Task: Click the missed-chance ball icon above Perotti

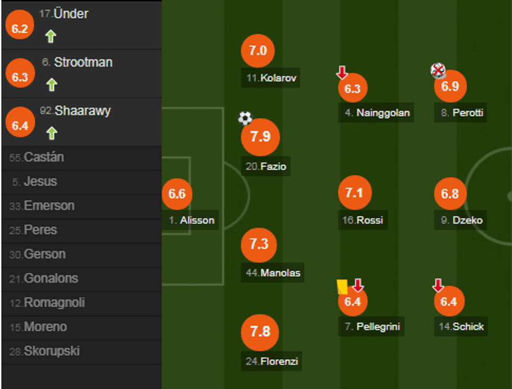Action: (x=438, y=70)
